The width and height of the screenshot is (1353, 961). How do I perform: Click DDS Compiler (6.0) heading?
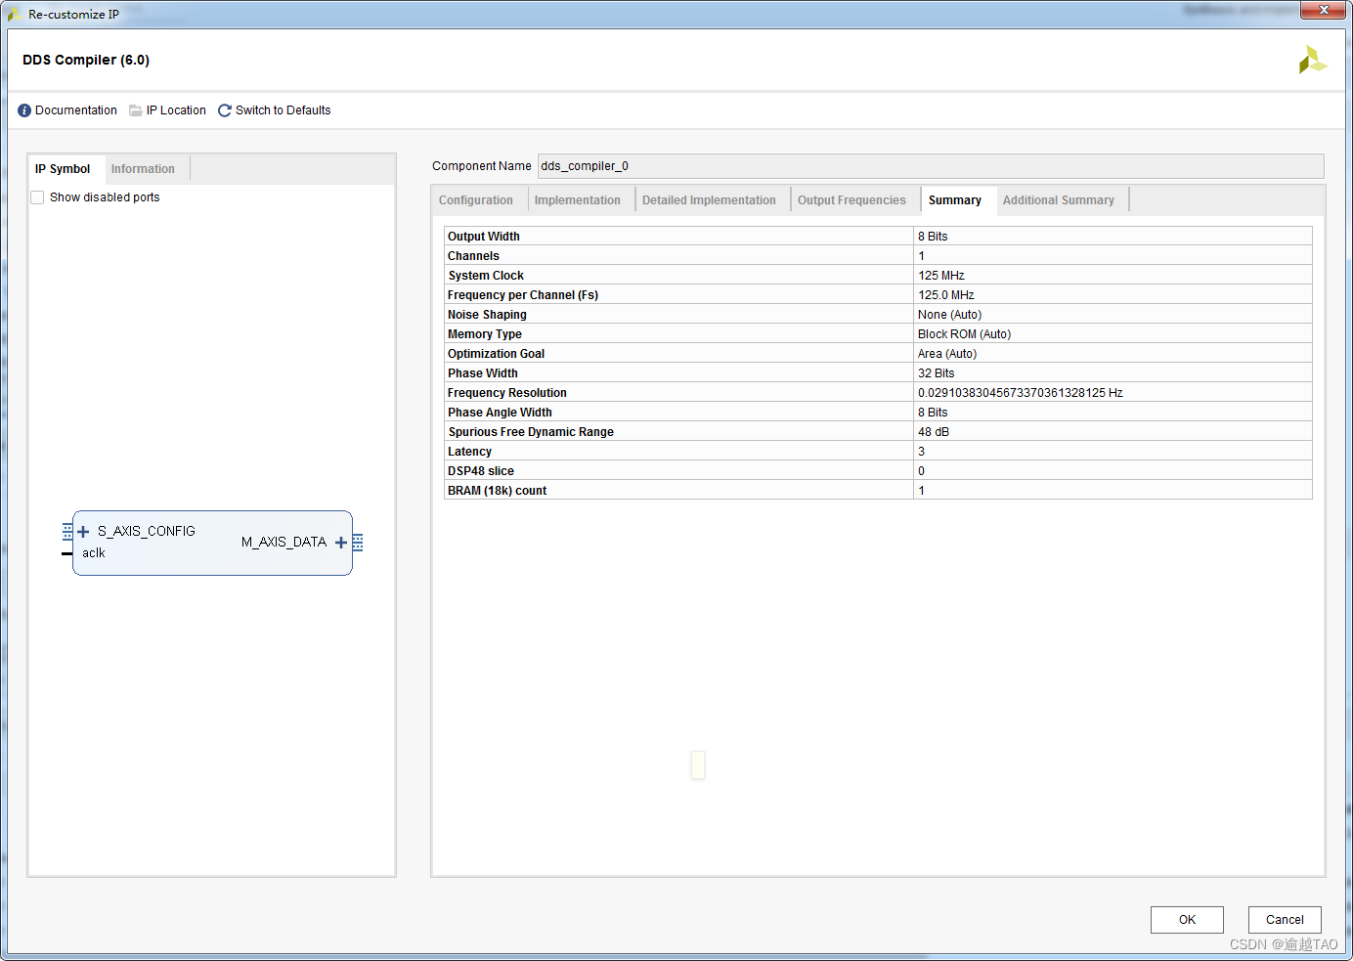[86, 60]
